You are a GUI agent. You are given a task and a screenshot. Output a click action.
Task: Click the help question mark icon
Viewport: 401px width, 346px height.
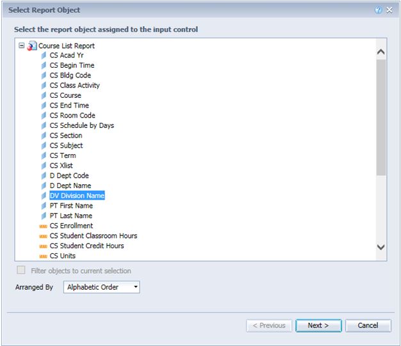coord(378,10)
